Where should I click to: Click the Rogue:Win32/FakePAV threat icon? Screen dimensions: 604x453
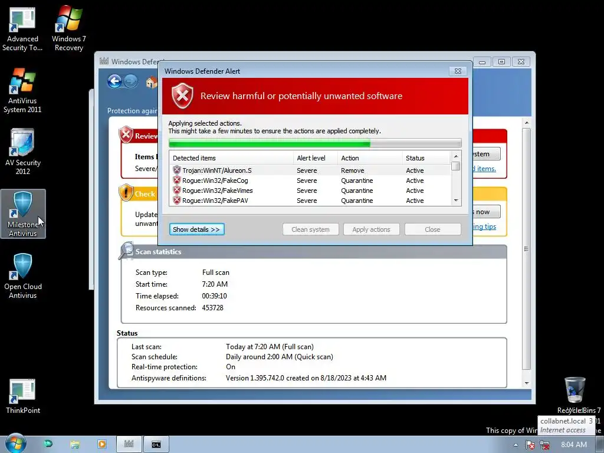point(177,201)
